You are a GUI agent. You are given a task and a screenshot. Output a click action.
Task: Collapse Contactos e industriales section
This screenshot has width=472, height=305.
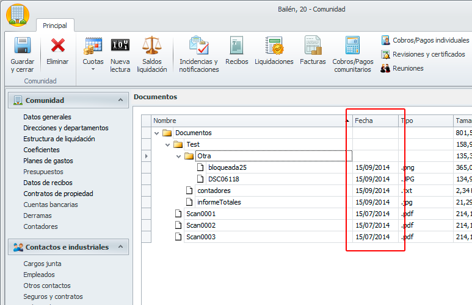click(x=120, y=247)
